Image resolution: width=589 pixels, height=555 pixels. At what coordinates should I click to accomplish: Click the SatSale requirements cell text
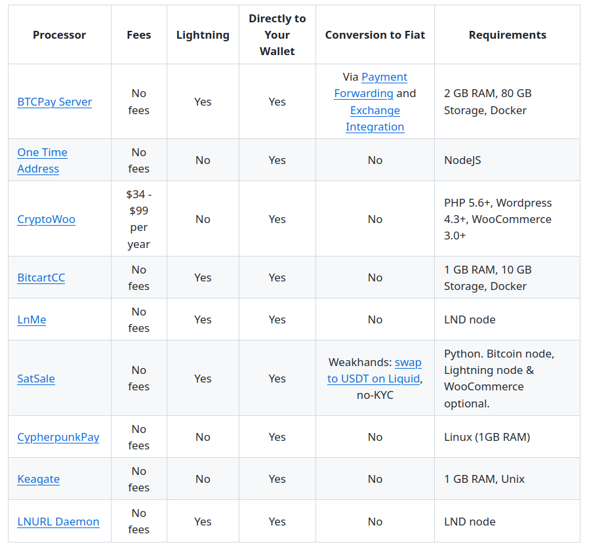pyautogui.click(x=499, y=379)
